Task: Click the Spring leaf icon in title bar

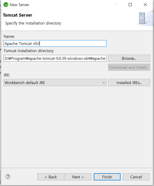Action: 6,5
